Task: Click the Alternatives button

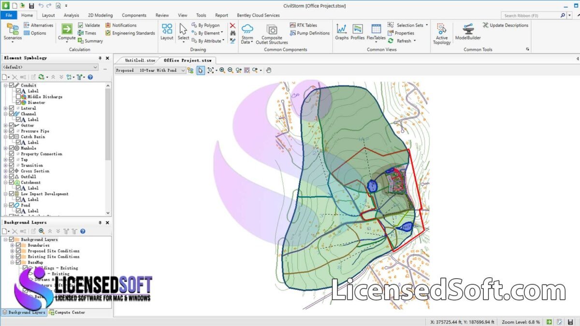Action: click(x=39, y=25)
